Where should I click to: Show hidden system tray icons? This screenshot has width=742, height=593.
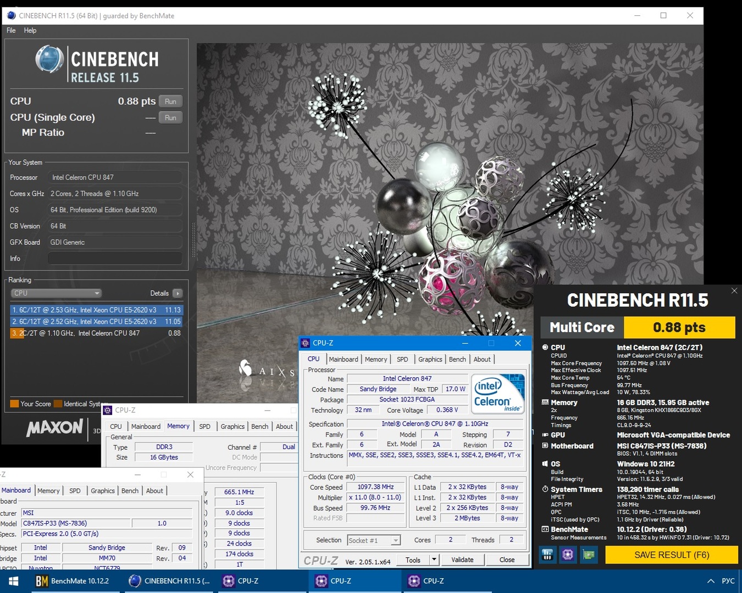coord(711,581)
